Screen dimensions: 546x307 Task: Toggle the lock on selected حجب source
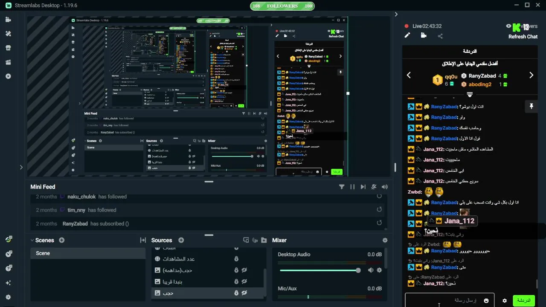(x=236, y=293)
